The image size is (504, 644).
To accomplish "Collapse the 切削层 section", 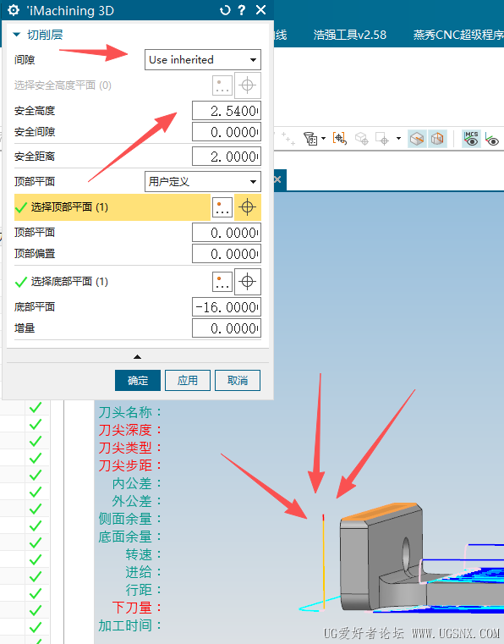I will [x=17, y=35].
